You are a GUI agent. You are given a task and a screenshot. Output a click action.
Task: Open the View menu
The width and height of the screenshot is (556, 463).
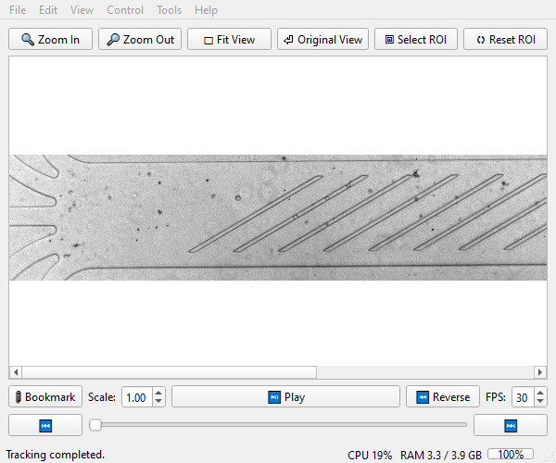pyautogui.click(x=82, y=10)
